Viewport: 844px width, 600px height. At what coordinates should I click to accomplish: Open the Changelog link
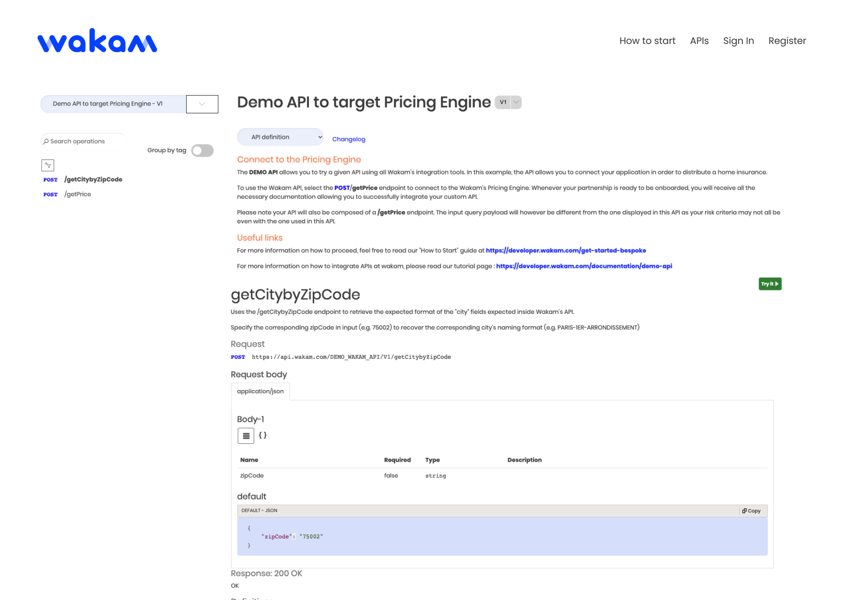(x=348, y=139)
